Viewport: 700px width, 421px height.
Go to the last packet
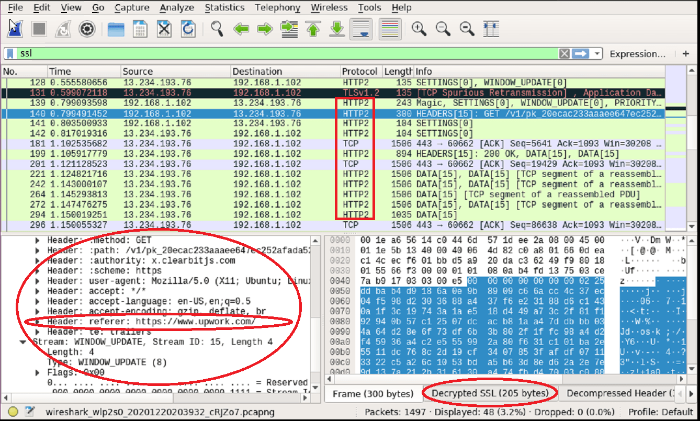(337, 29)
